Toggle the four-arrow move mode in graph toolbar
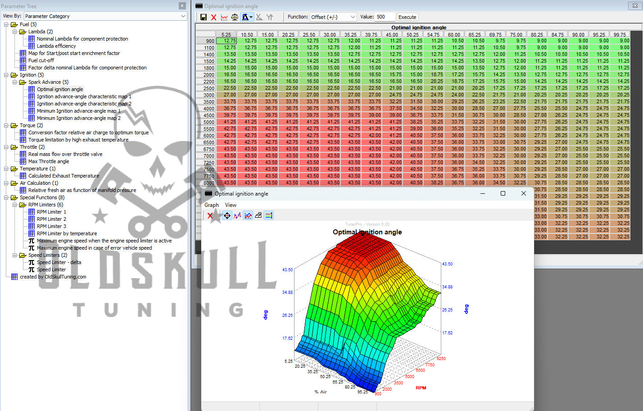This screenshot has height=411, width=643. click(x=227, y=215)
